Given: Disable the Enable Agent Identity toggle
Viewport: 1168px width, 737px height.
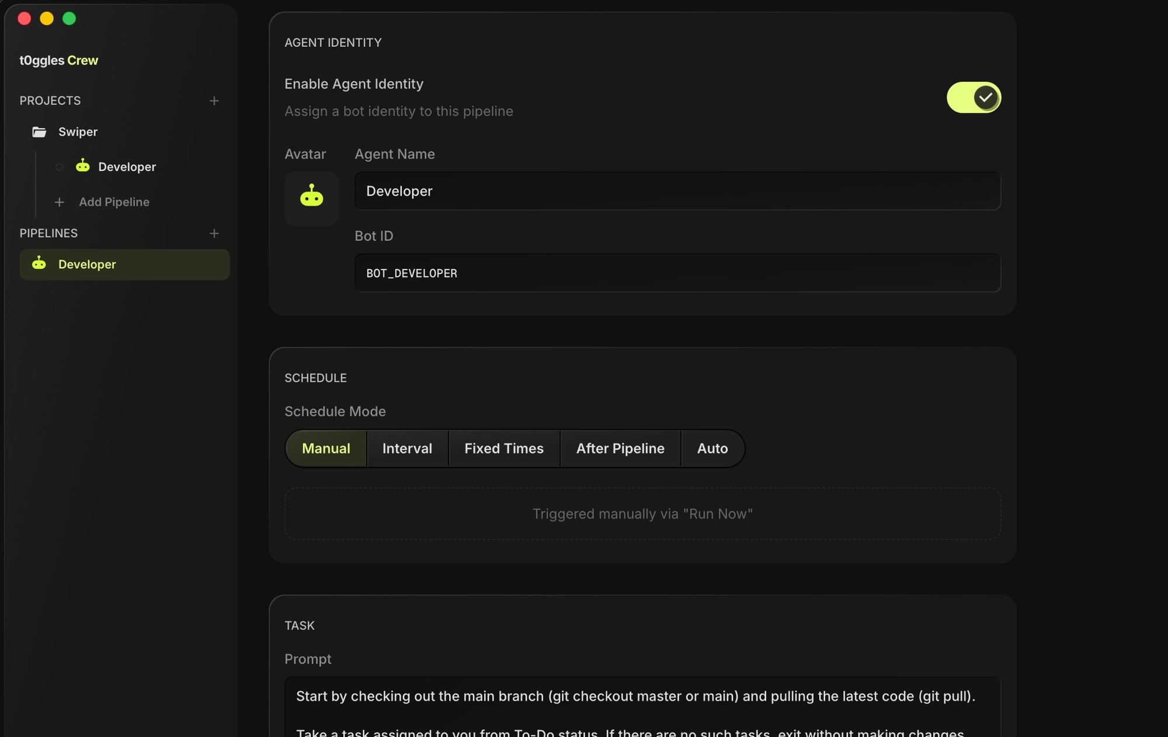Looking at the screenshot, I should pos(973,98).
